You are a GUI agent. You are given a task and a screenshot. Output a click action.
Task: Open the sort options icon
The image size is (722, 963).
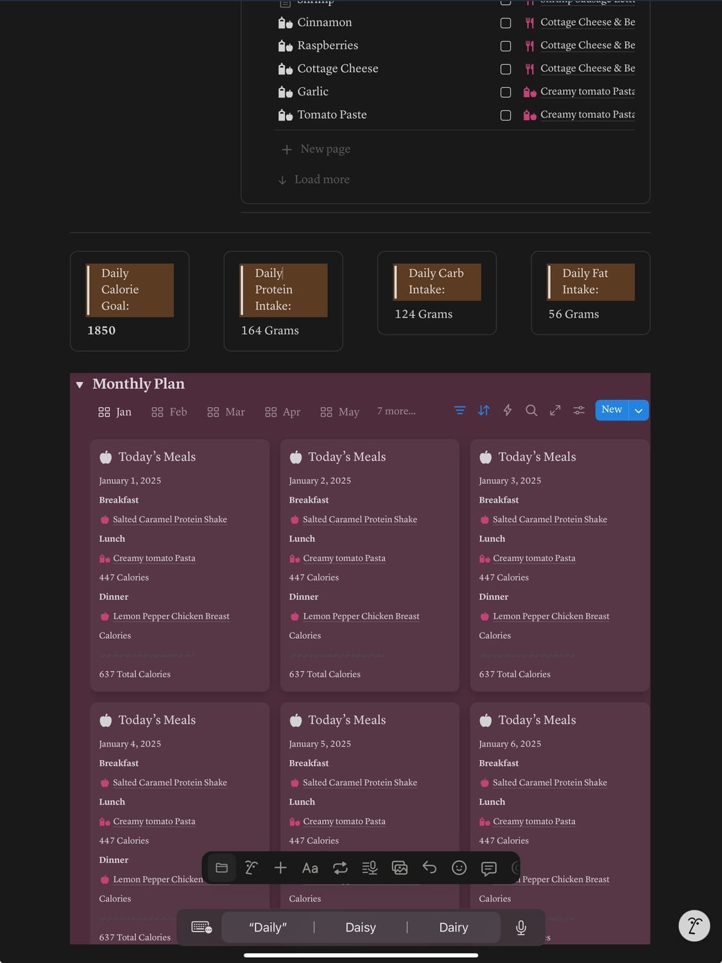click(x=484, y=410)
